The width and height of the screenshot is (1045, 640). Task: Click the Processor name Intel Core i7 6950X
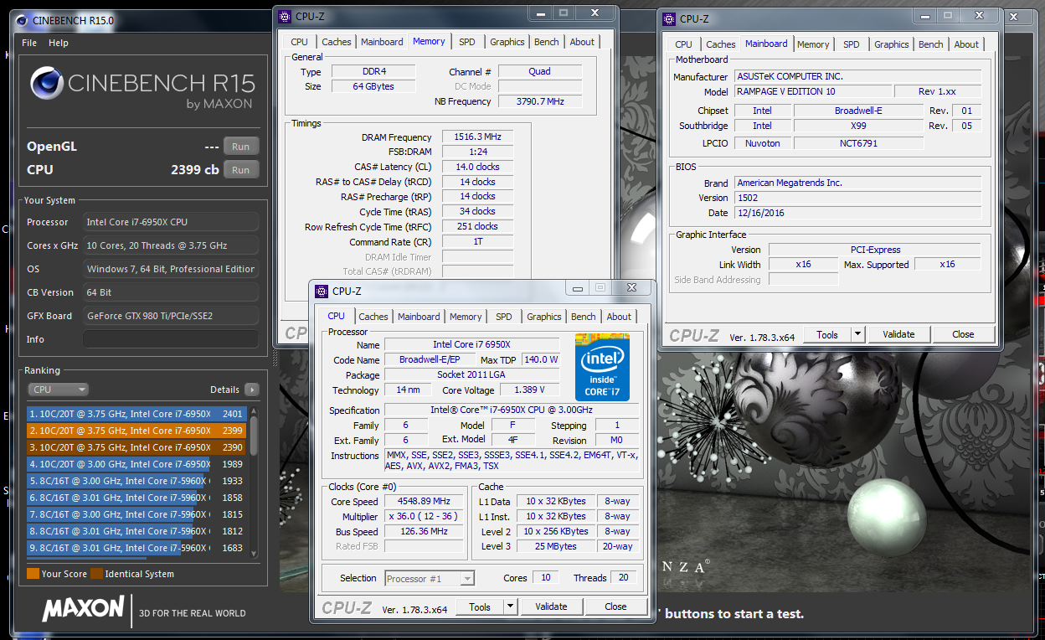tap(471, 344)
